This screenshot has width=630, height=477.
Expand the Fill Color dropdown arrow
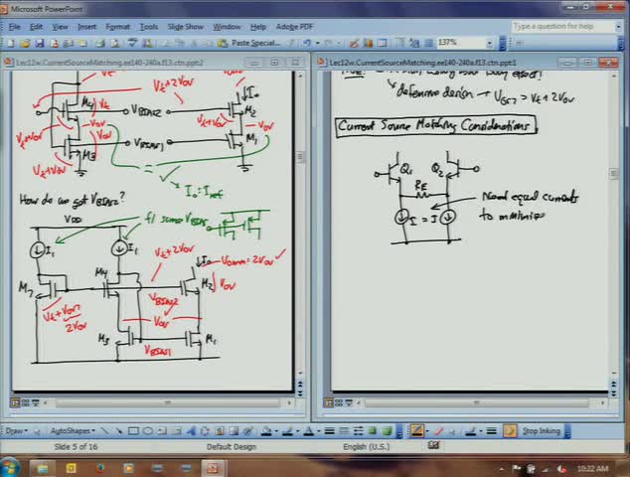[276, 431]
